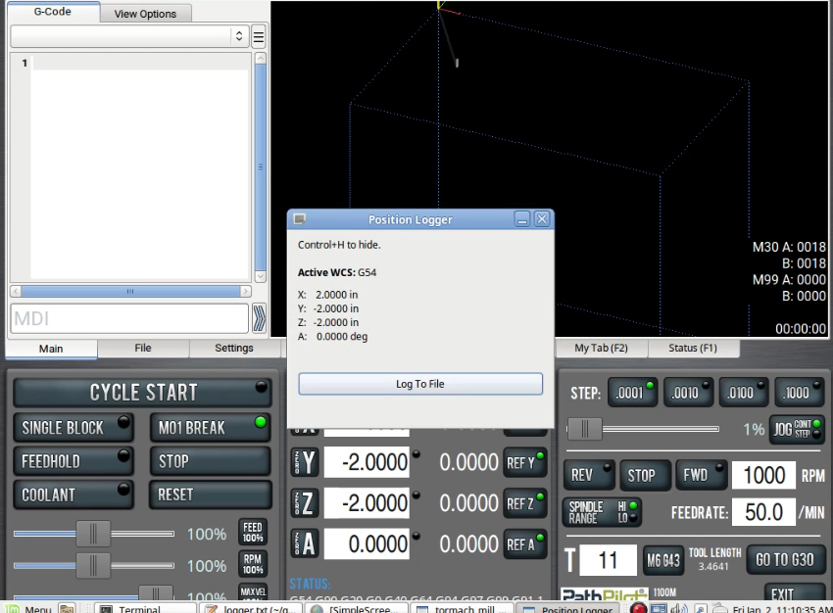Image resolution: width=833 pixels, height=613 pixels.
Task: Open the G-code file dropdown
Action: click(129, 36)
